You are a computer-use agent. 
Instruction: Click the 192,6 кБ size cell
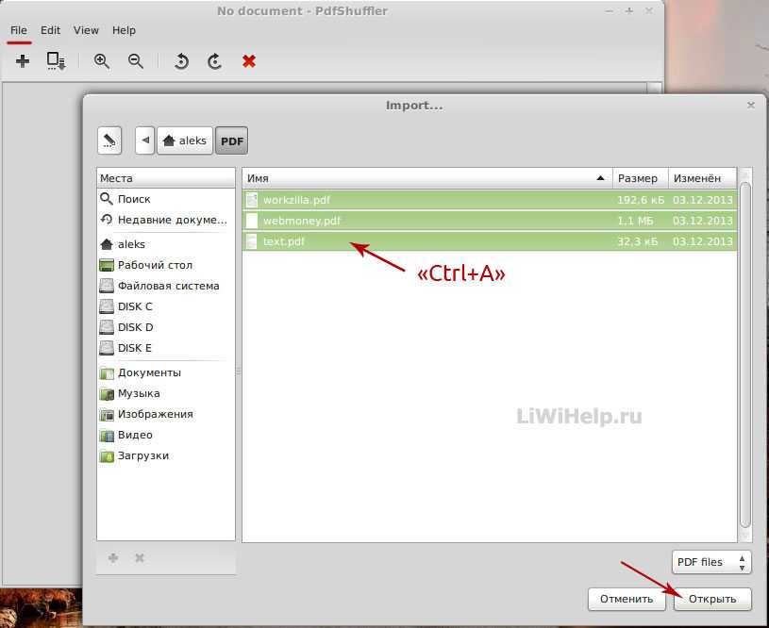[641, 200]
